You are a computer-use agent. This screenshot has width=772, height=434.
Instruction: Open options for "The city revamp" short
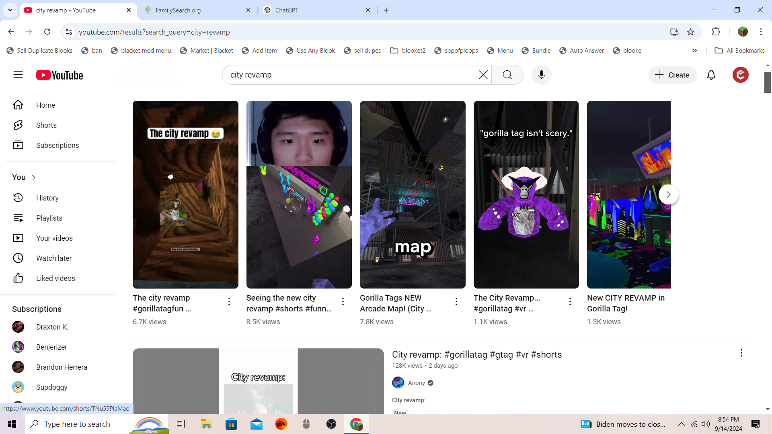tap(229, 301)
